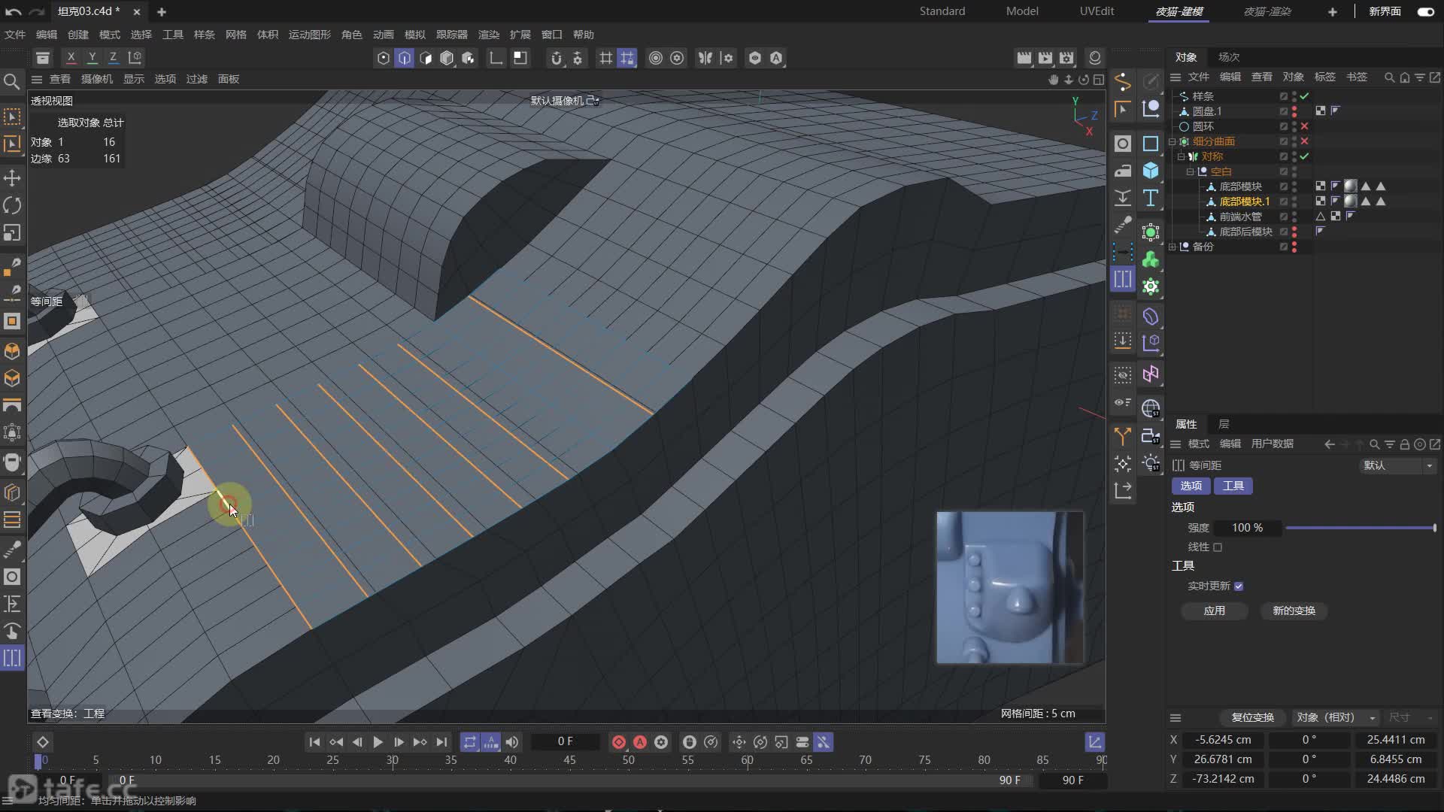Toggle 对称 green check enable
This screenshot has width=1444, height=812.
(1304, 156)
